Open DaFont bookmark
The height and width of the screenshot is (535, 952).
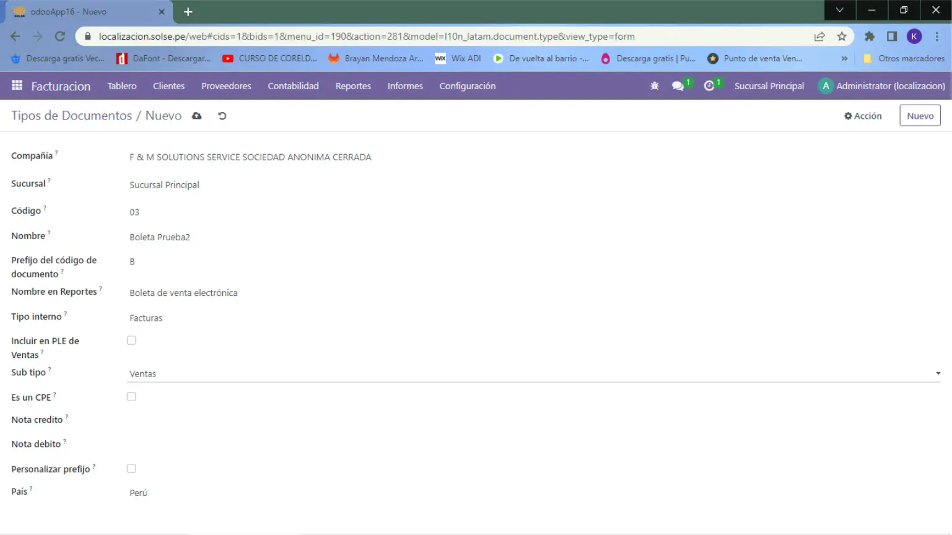tap(164, 58)
